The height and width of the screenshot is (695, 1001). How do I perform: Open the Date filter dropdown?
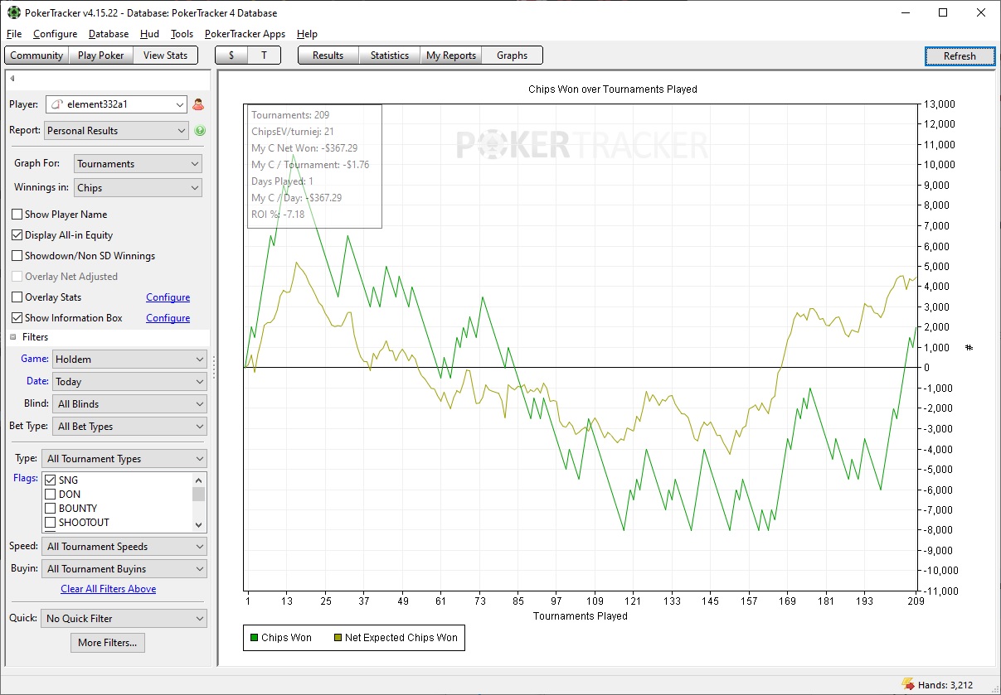coord(129,382)
